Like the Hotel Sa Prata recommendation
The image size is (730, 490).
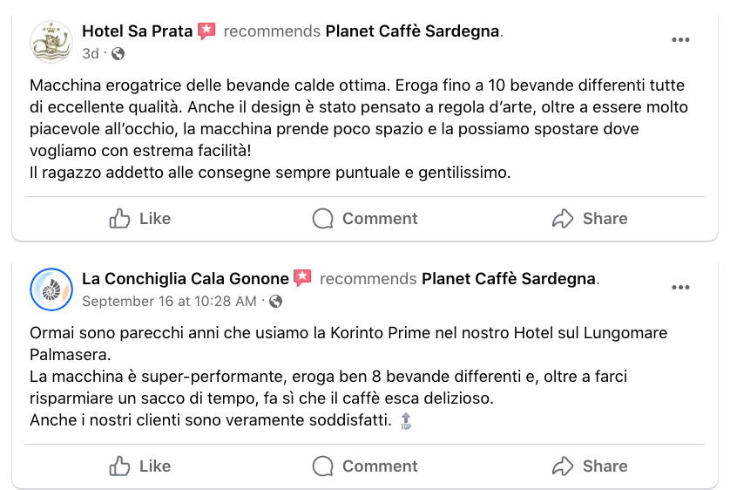pos(140,219)
